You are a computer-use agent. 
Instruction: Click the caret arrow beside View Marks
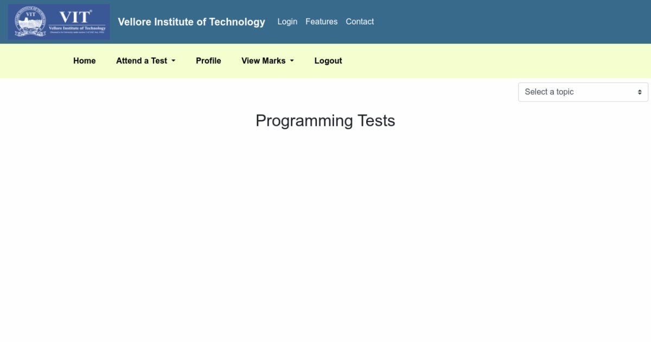[x=292, y=61]
